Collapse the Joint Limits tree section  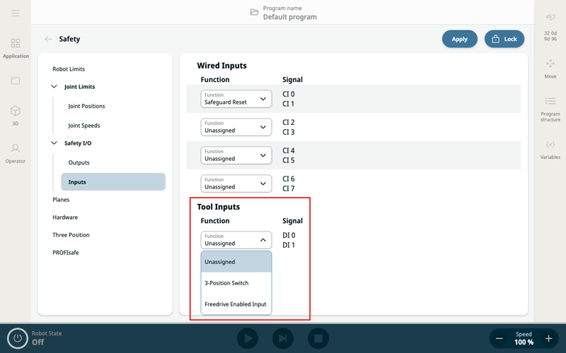pos(55,87)
